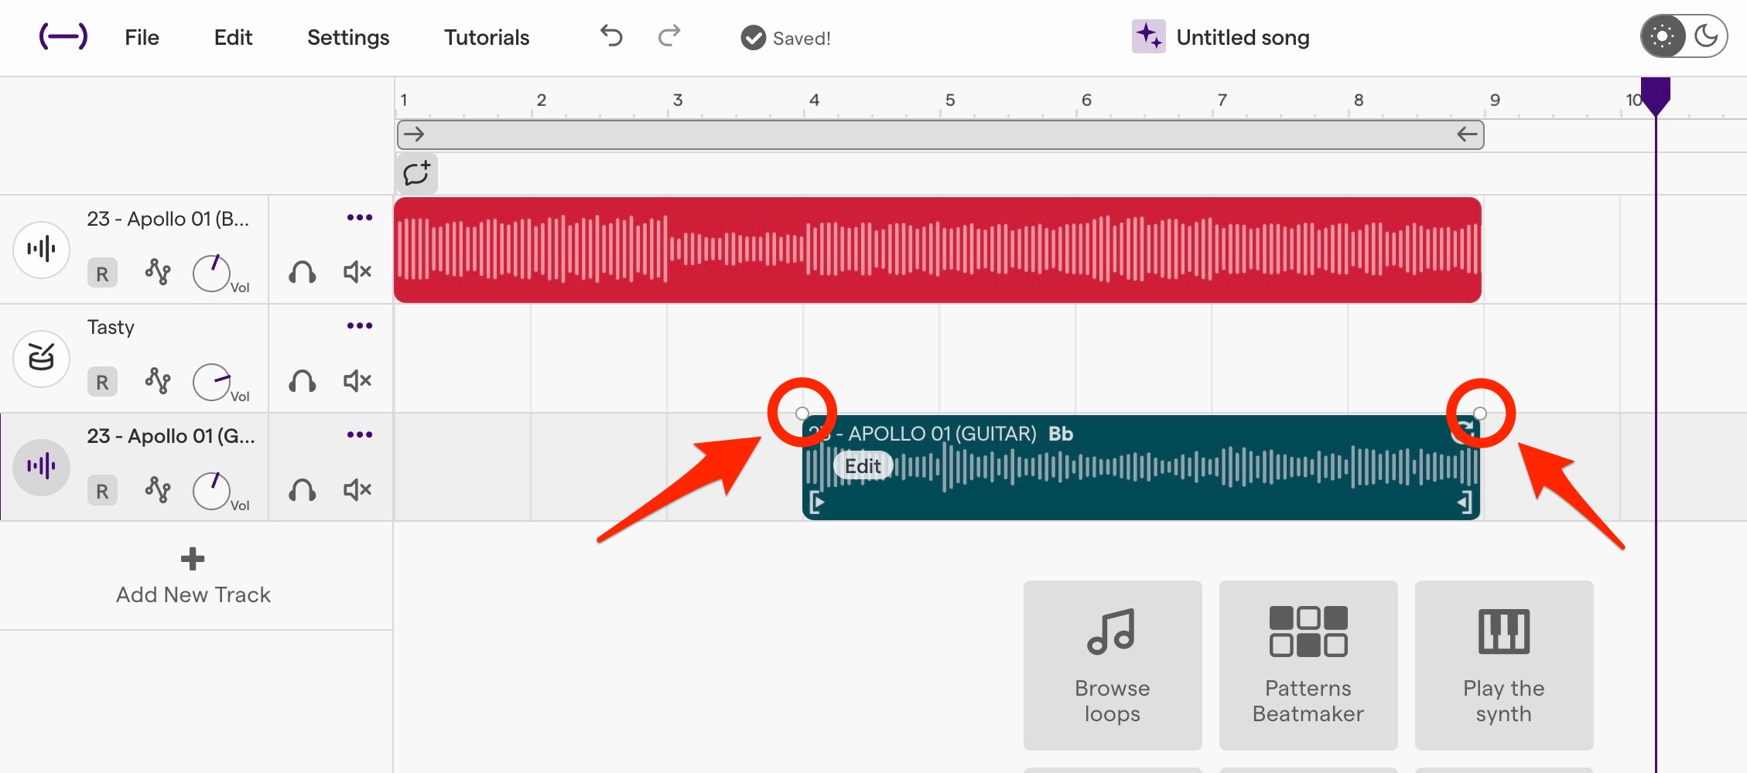Click the AI sparkle icon beside song title
The width and height of the screenshot is (1747, 773).
click(1148, 37)
